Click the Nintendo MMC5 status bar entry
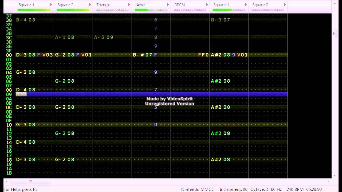Screen dimensions: 342x192 coord(197,189)
